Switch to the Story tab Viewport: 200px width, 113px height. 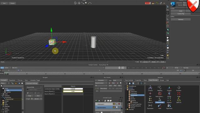[x=26, y=80]
